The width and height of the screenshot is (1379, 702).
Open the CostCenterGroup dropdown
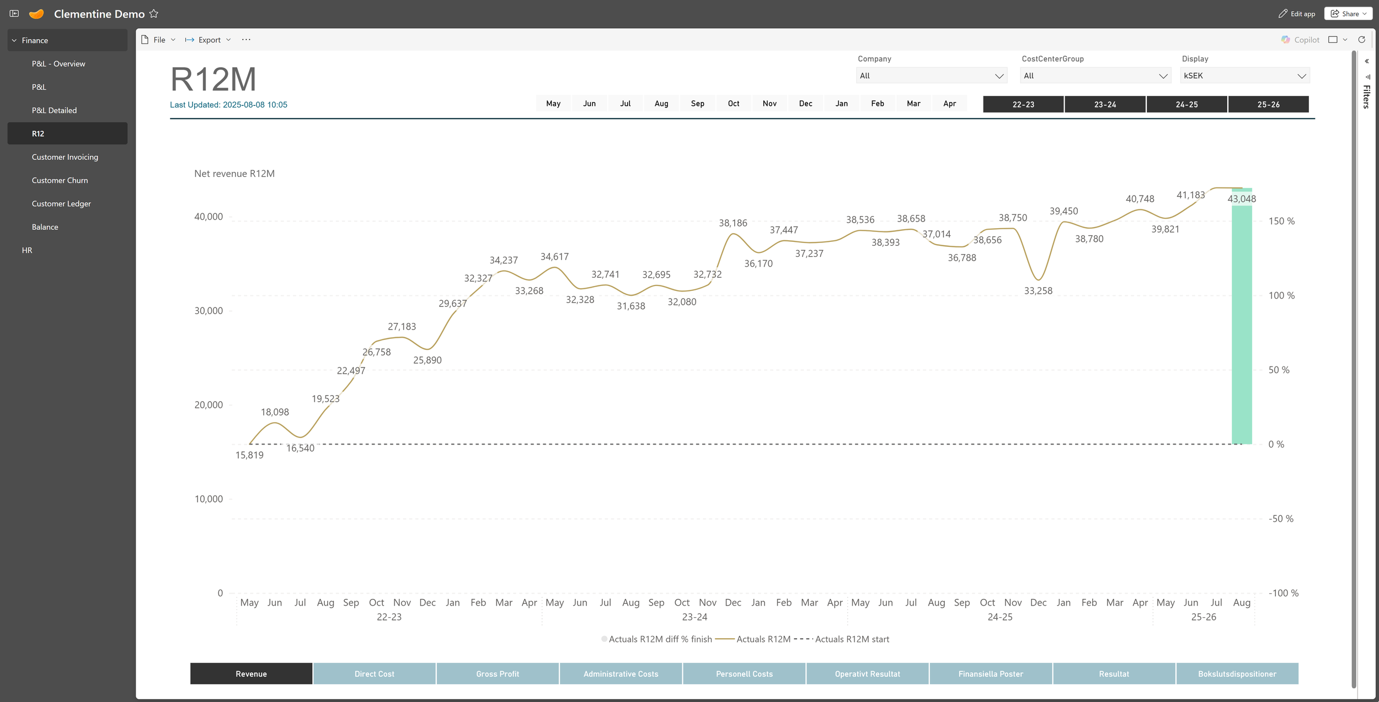click(1095, 75)
